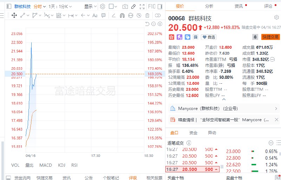281x180 pixels.
Task: Switch to the 分析 tab
Action: (209, 6)
